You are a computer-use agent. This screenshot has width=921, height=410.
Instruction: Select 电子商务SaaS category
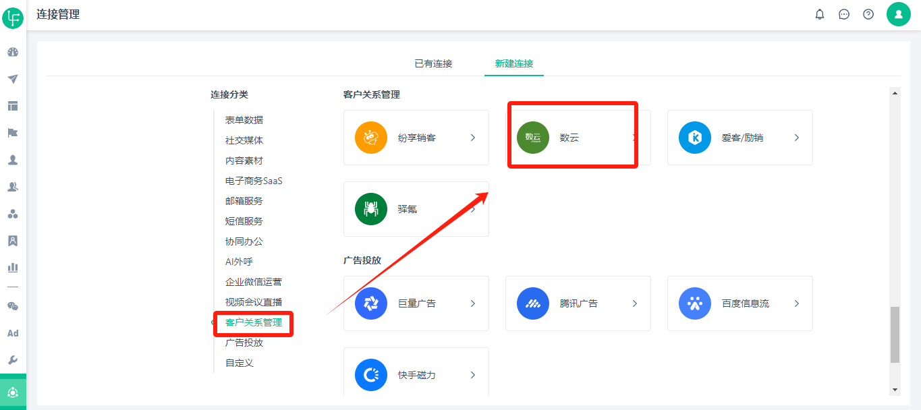(x=254, y=181)
